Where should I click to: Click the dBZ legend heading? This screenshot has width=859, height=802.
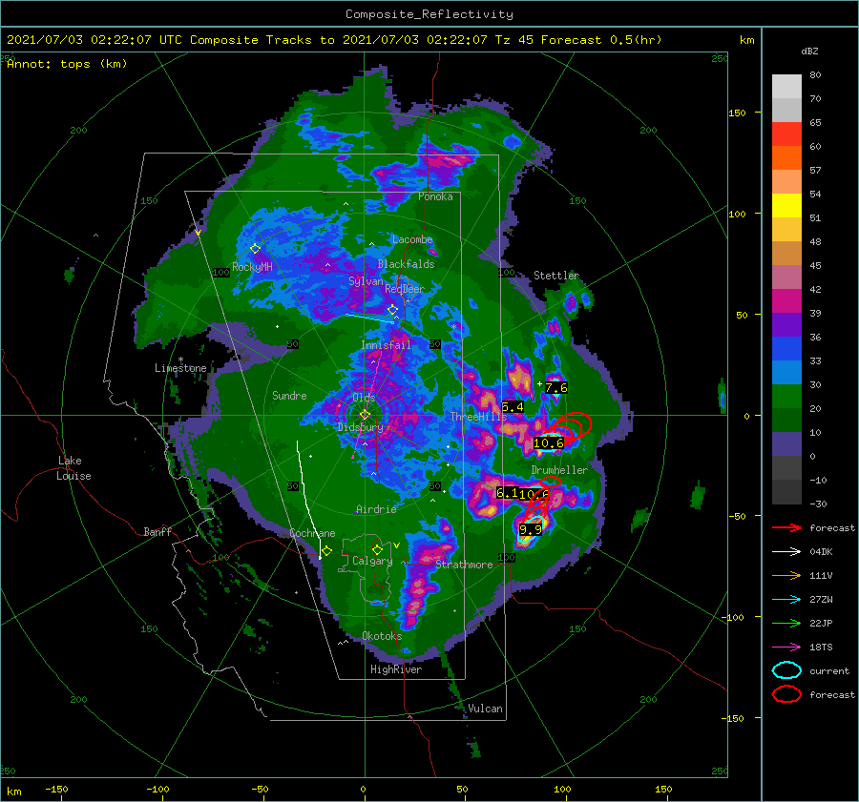(x=809, y=51)
